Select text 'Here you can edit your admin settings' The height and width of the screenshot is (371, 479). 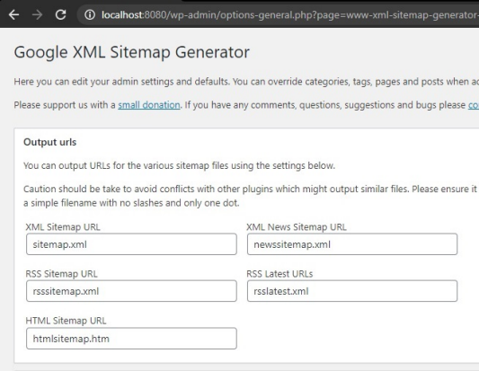[103, 82]
